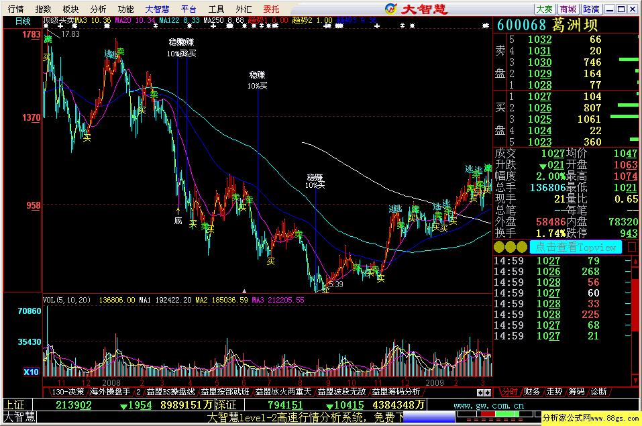
Task: Click 深证 index value 794151
Action: coord(285,405)
